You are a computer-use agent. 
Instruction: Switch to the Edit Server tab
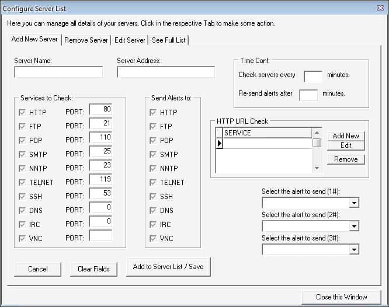(129, 40)
